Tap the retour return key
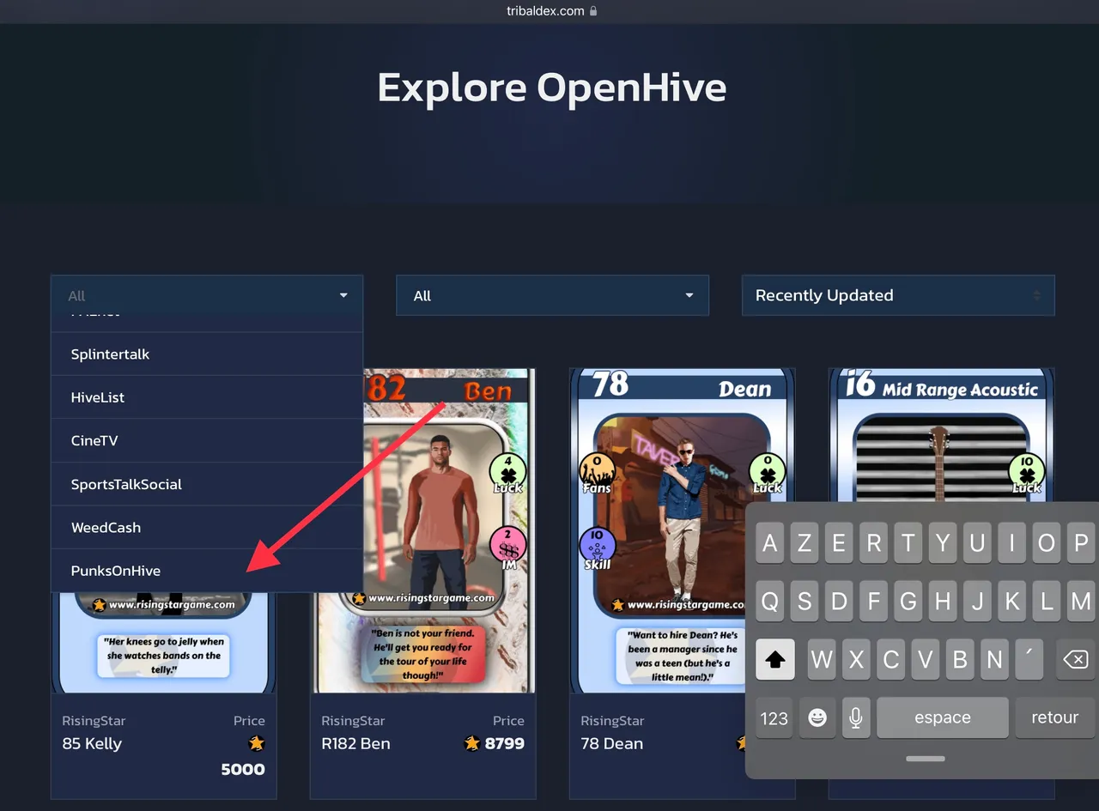Viewport: 1099px width, 811px height. [x=1054, y=717]
